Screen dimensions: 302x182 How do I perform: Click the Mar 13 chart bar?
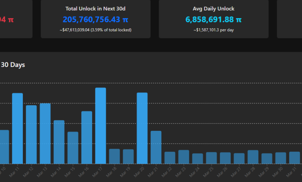[45, 134]
